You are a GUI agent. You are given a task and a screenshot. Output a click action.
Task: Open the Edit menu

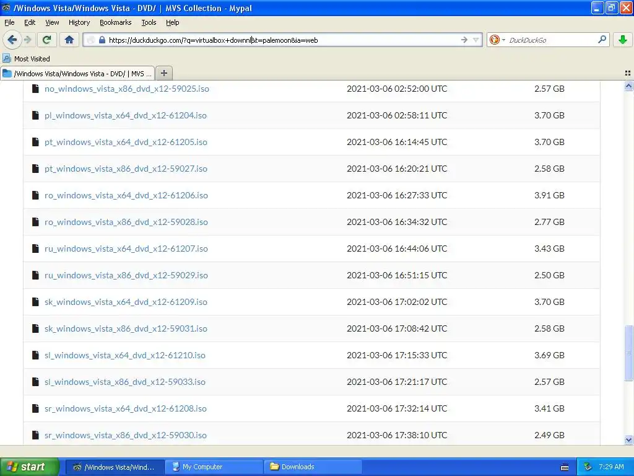tap(30, 22)
